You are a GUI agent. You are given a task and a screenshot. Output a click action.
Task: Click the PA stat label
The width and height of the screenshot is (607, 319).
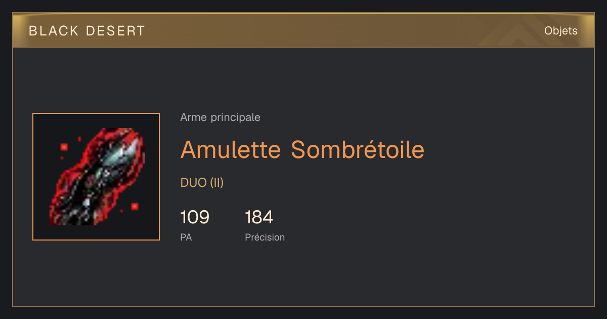pyautogui.click(x=186, y=237)
